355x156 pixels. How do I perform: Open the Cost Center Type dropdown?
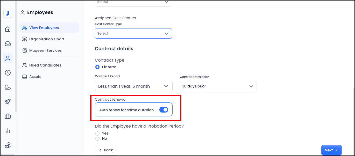click(133, 33)
